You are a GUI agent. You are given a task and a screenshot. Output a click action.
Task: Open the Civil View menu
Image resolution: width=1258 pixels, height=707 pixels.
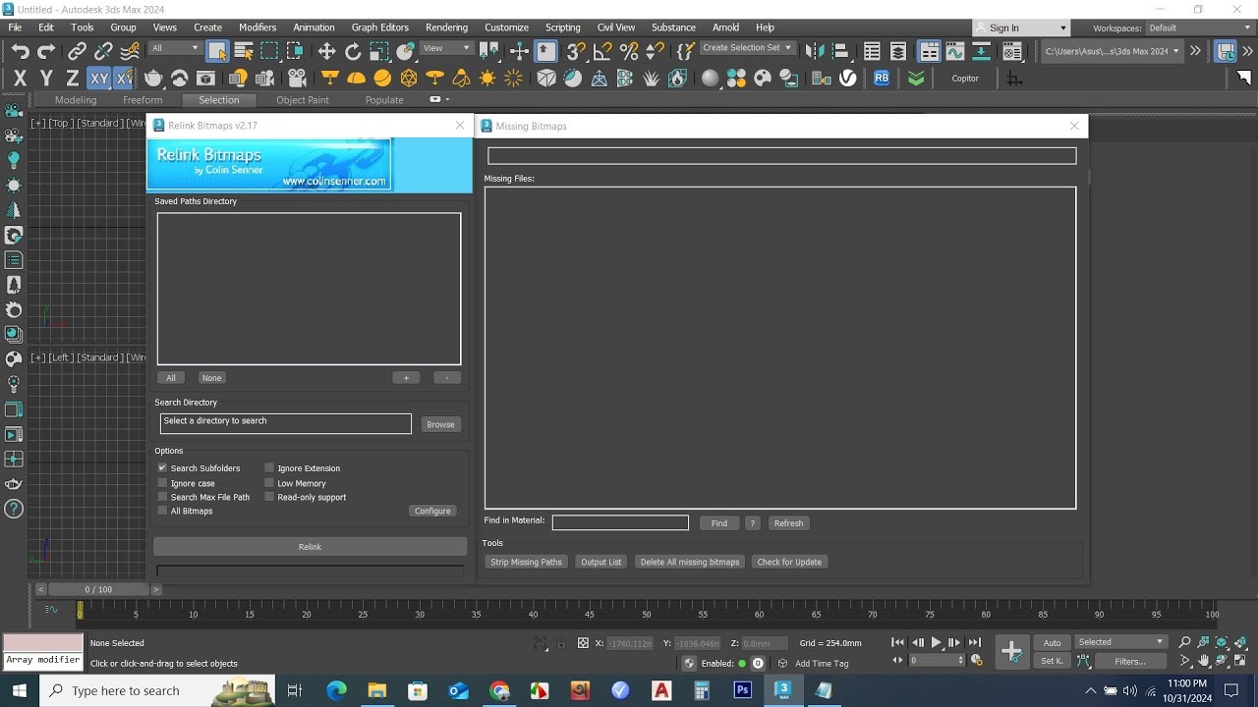[x=616, y=27]
